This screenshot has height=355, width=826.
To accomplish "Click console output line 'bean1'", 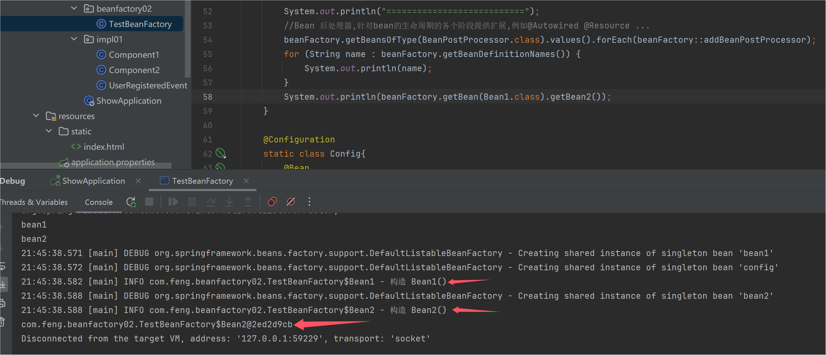I will pos(34,224).
